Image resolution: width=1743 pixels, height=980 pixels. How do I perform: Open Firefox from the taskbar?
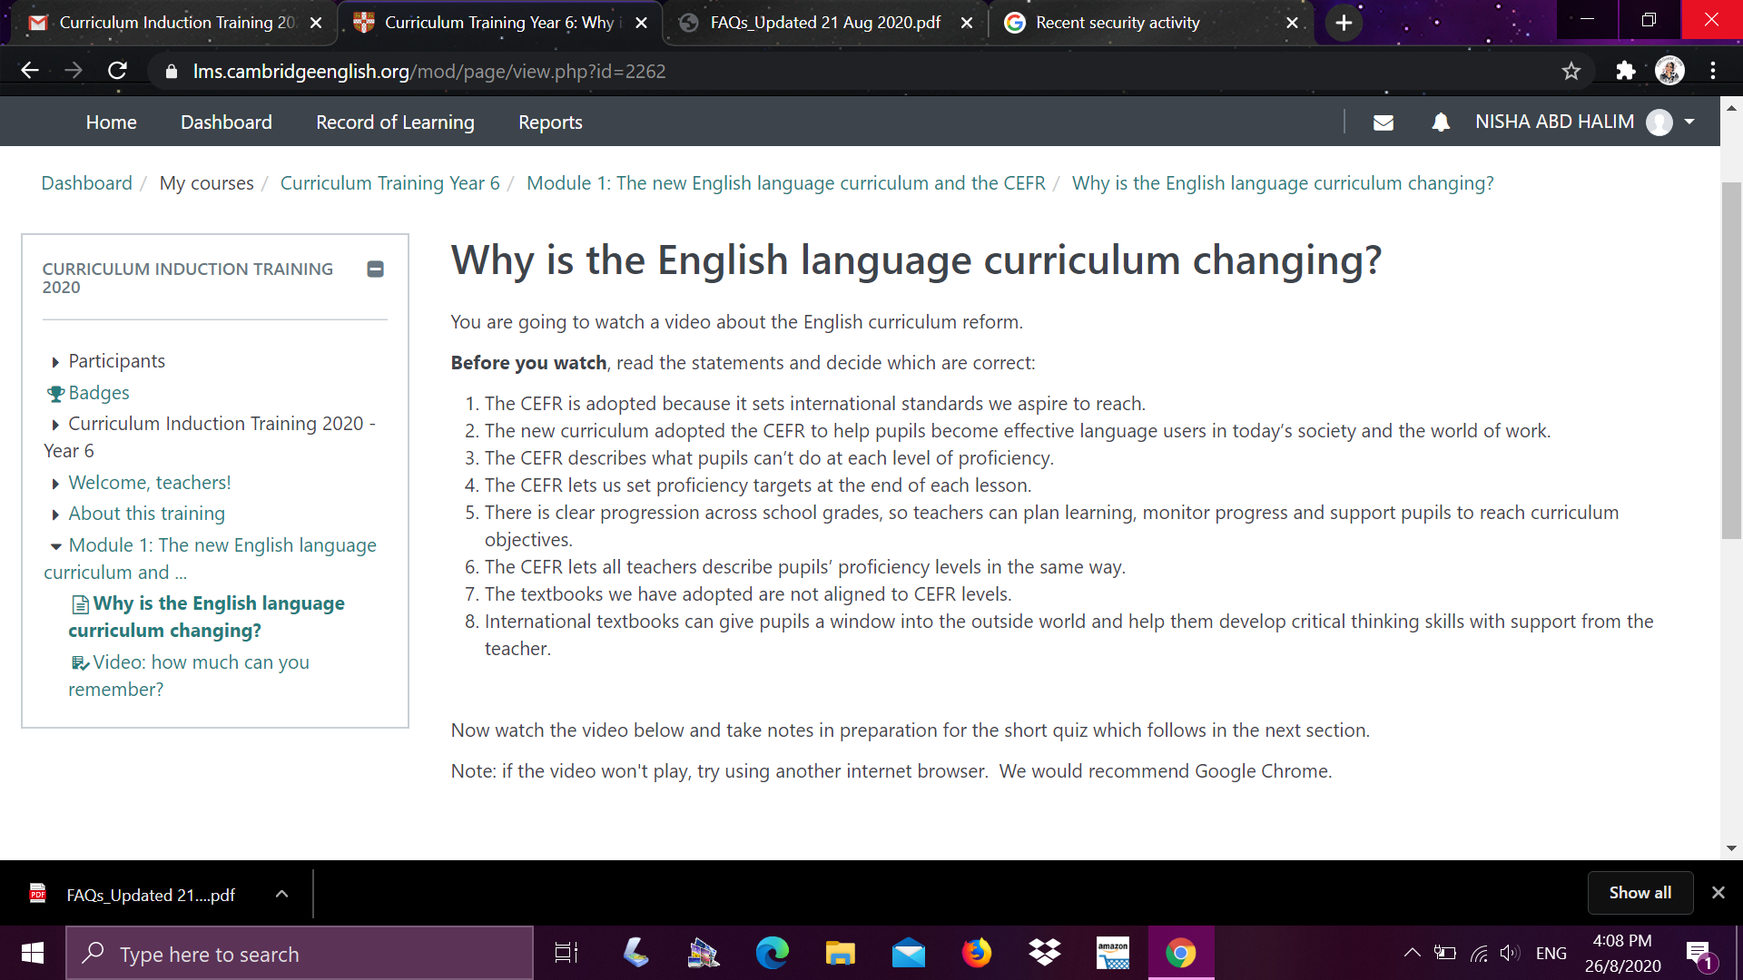(976, 953)
